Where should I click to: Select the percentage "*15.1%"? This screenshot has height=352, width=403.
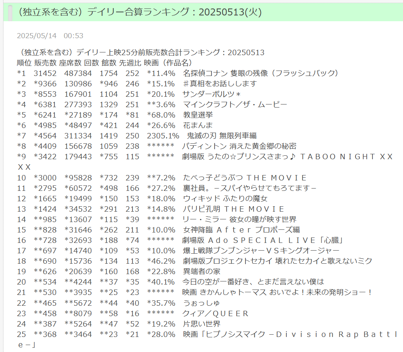click(x=161, y=84)
